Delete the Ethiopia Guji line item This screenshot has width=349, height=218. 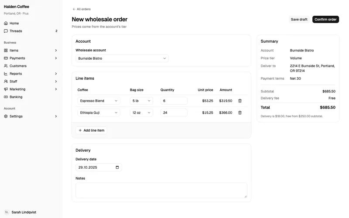click(x=240, y=112)
